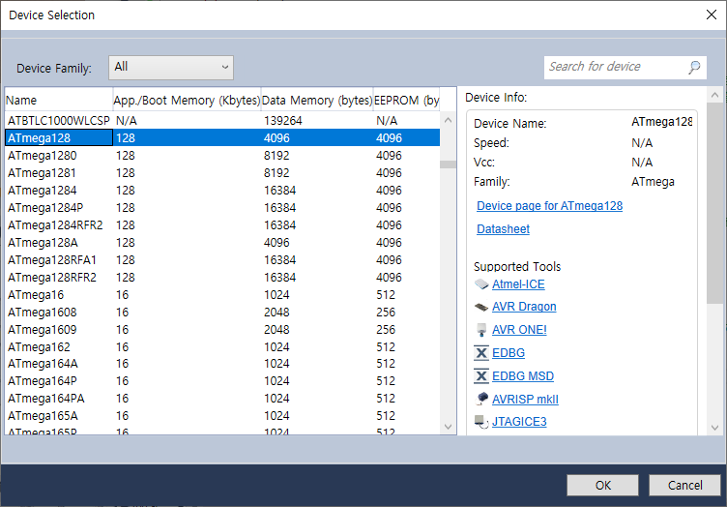Click the 139264 data memory cell

(x=283, y=121)
